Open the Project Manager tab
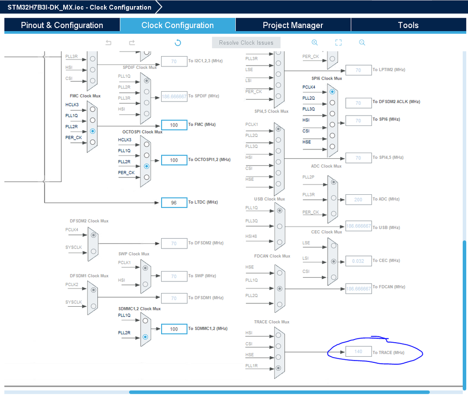Viewport: 468px width, 397px height. click(x=293, y=25)
